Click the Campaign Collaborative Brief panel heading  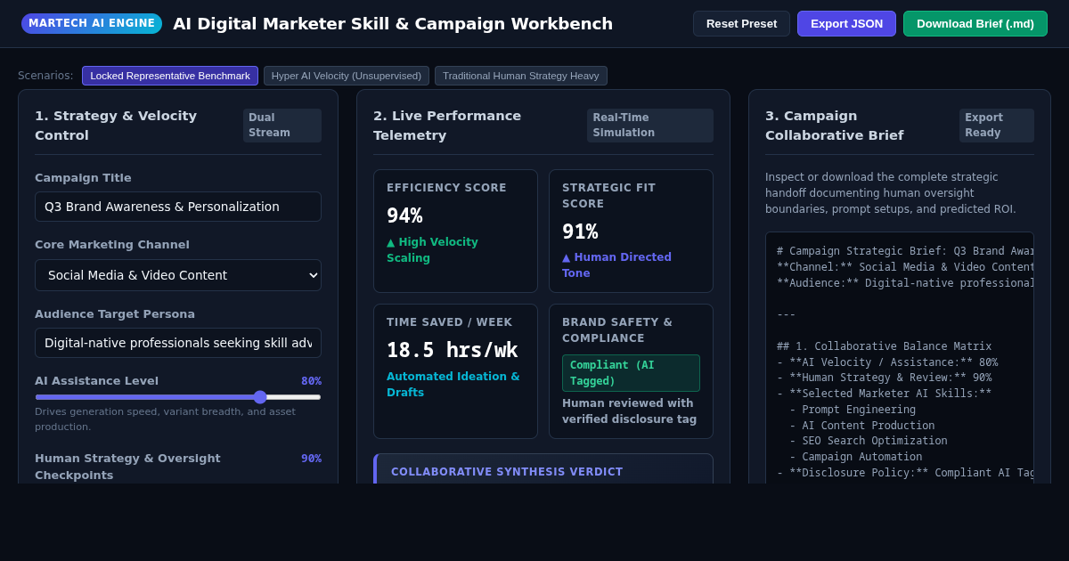coord(834,126)
